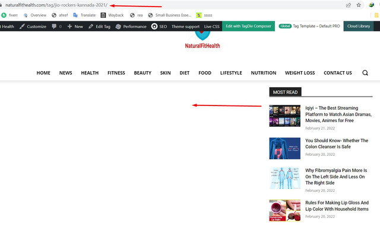Open the sssss bookmark

coord(204,15)
